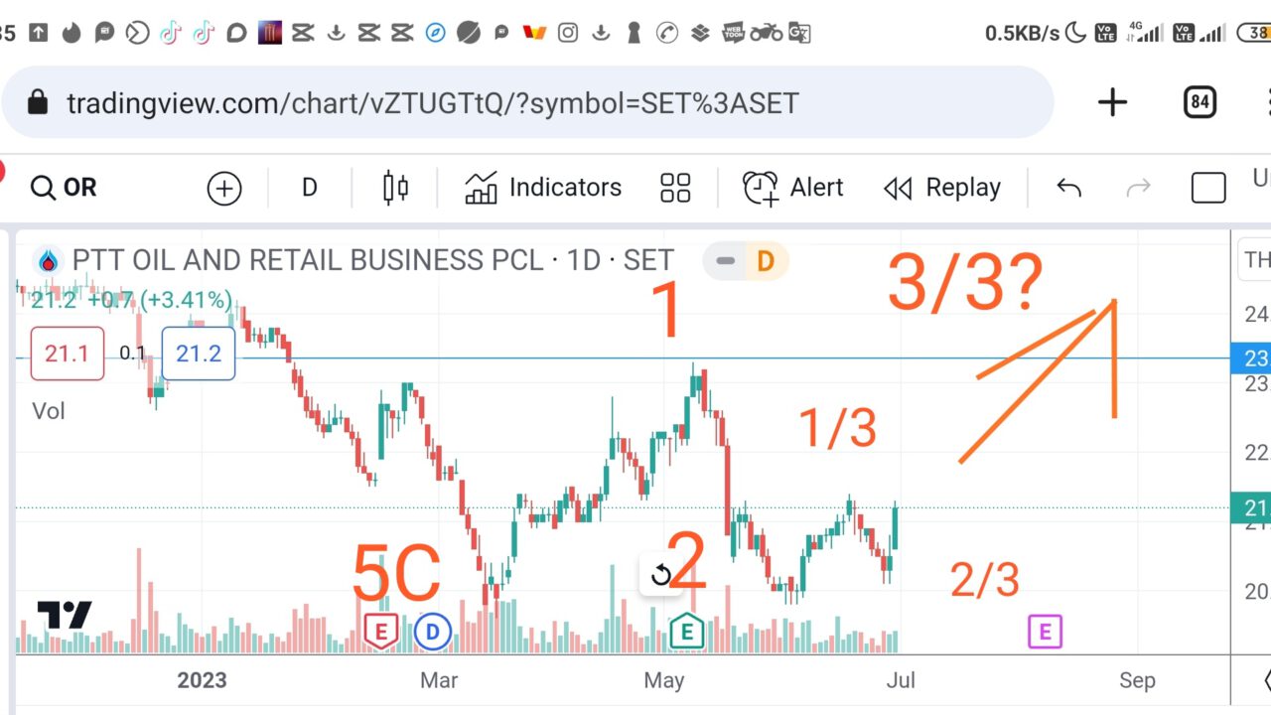Viewport: 1271px width, 715px height.
Task: Open the blue D dividend marker
Action: [433, 632]
